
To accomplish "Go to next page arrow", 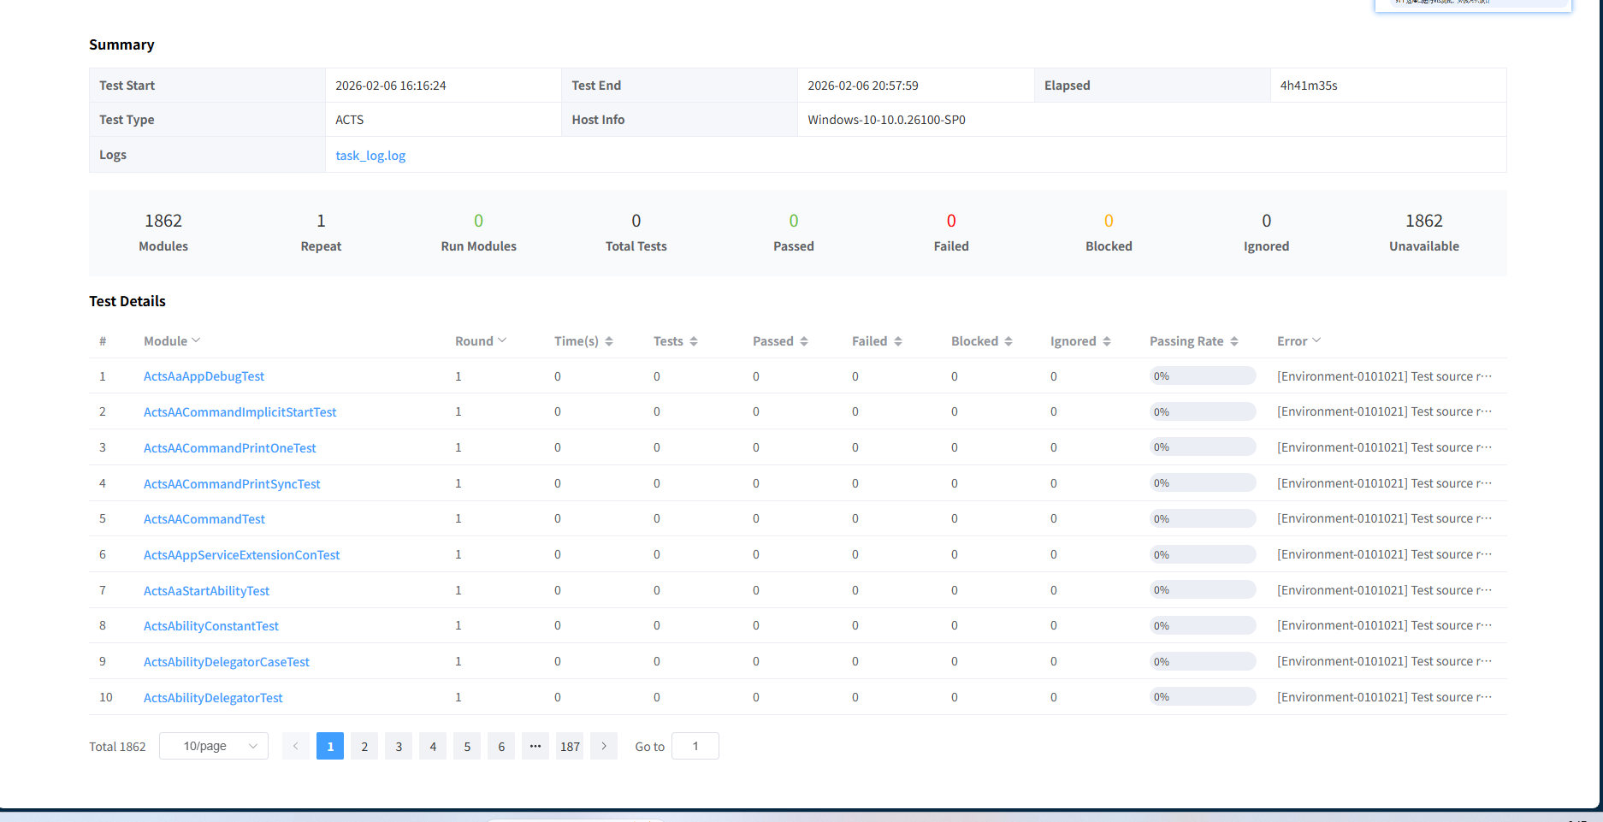I will [604, 746].
